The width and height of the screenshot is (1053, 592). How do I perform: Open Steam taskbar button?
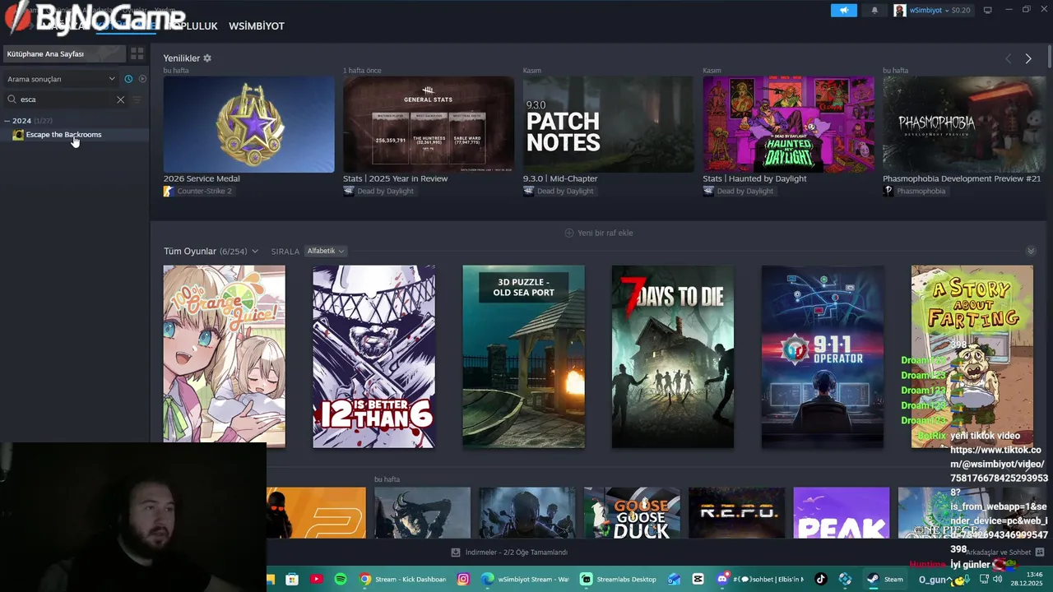[885, 579]
